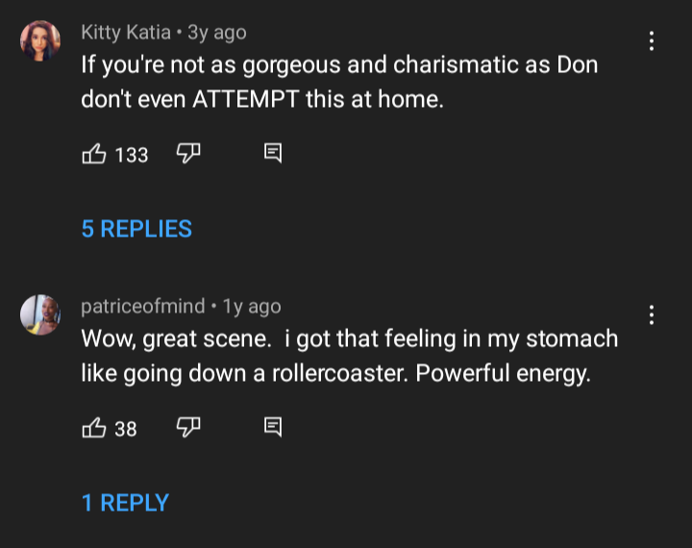Like patriceofmind's comment
The image size is (692, 548).
tap(94, 428)
